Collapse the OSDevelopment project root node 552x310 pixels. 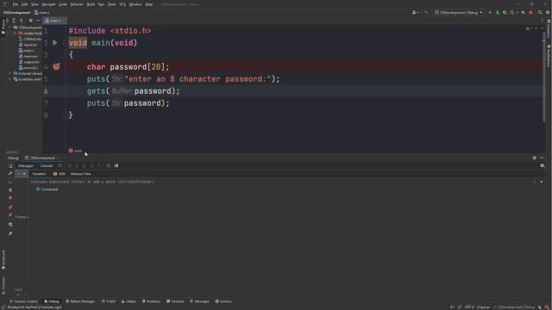click(x=9, y=28)
